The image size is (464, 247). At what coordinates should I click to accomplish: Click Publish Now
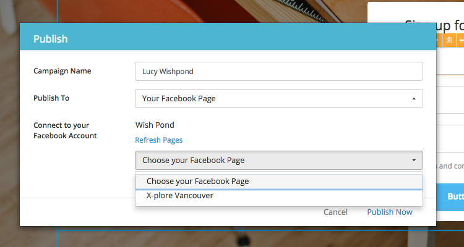(390, 212)
